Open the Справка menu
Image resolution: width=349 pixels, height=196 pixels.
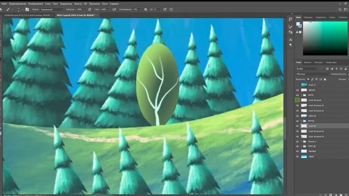pos(114,4)
